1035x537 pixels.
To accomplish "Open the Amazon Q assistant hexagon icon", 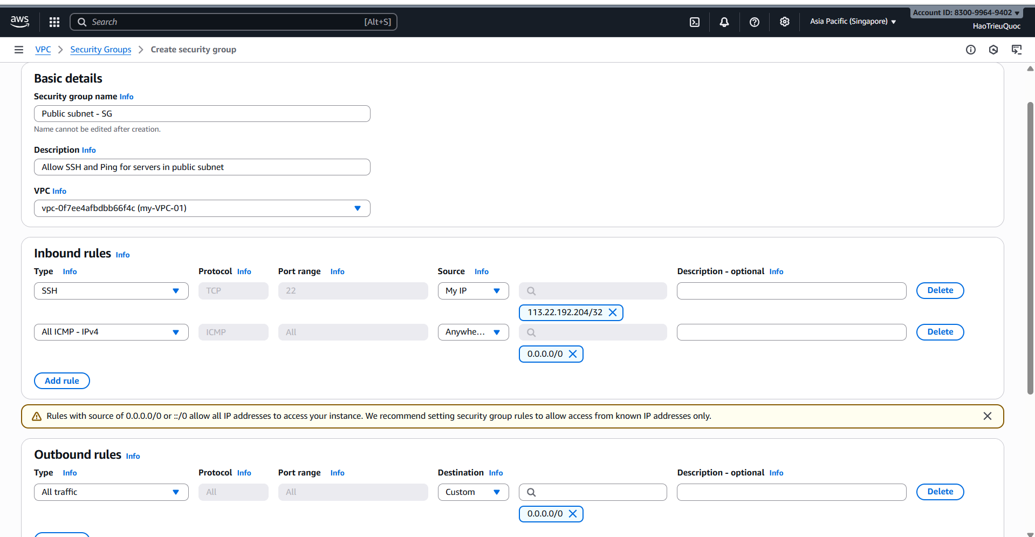I will [x=994, y=49].
